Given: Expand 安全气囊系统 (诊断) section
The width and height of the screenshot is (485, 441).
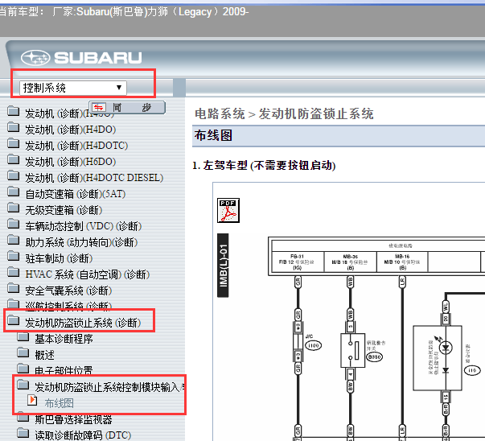Looking at the screenshot, I should [x=68, y=291].
